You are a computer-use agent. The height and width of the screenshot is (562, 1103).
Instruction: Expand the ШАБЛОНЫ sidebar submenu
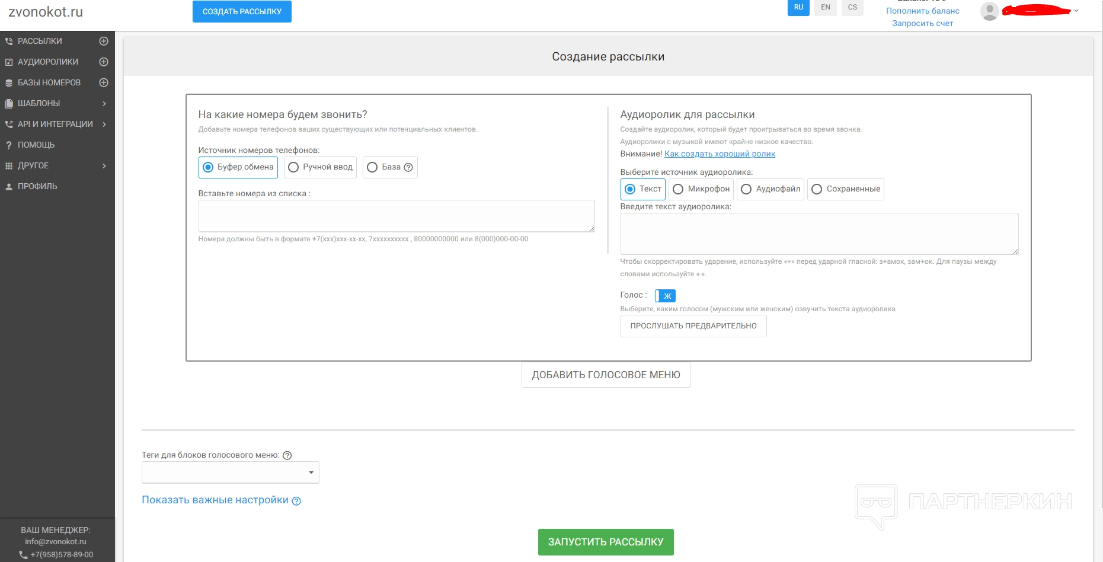[104, 104]
